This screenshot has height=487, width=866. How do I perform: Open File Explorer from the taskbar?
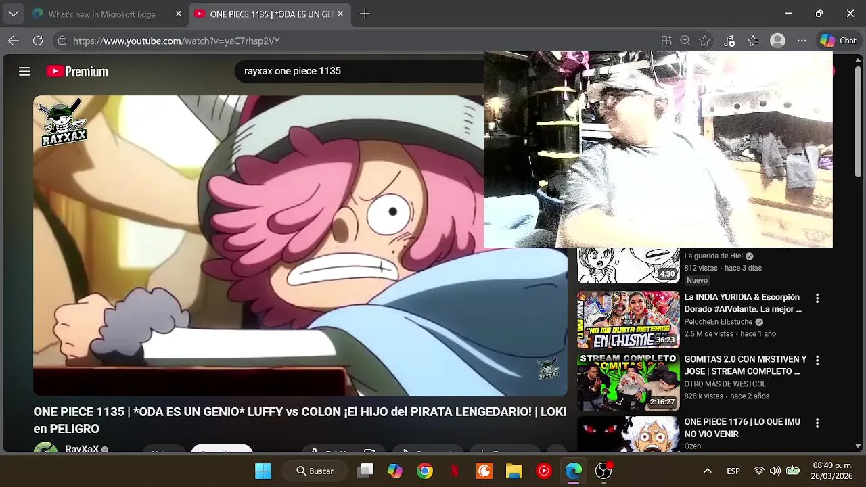click(x=514, y=471)
